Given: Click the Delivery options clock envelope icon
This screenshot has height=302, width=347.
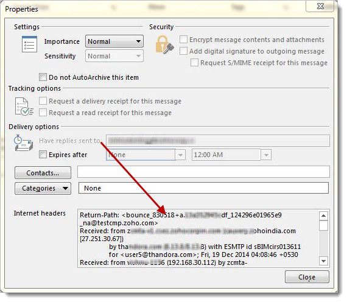Looking at the screenshot, I should point(23,143).
